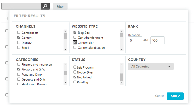194x105 pixels.
Task: Tick the Notice Given status checkbox
Action: [x=75, y=72]
